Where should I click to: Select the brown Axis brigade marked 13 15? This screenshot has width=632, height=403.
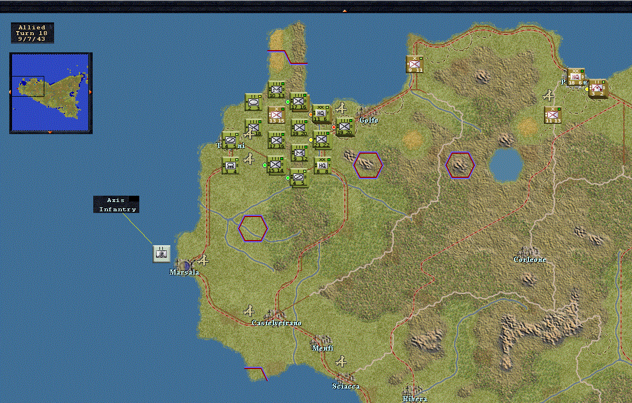coord(276,115)
